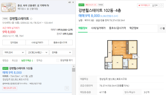Click recent sale price 9억 8,000 in red

[9, 32]
